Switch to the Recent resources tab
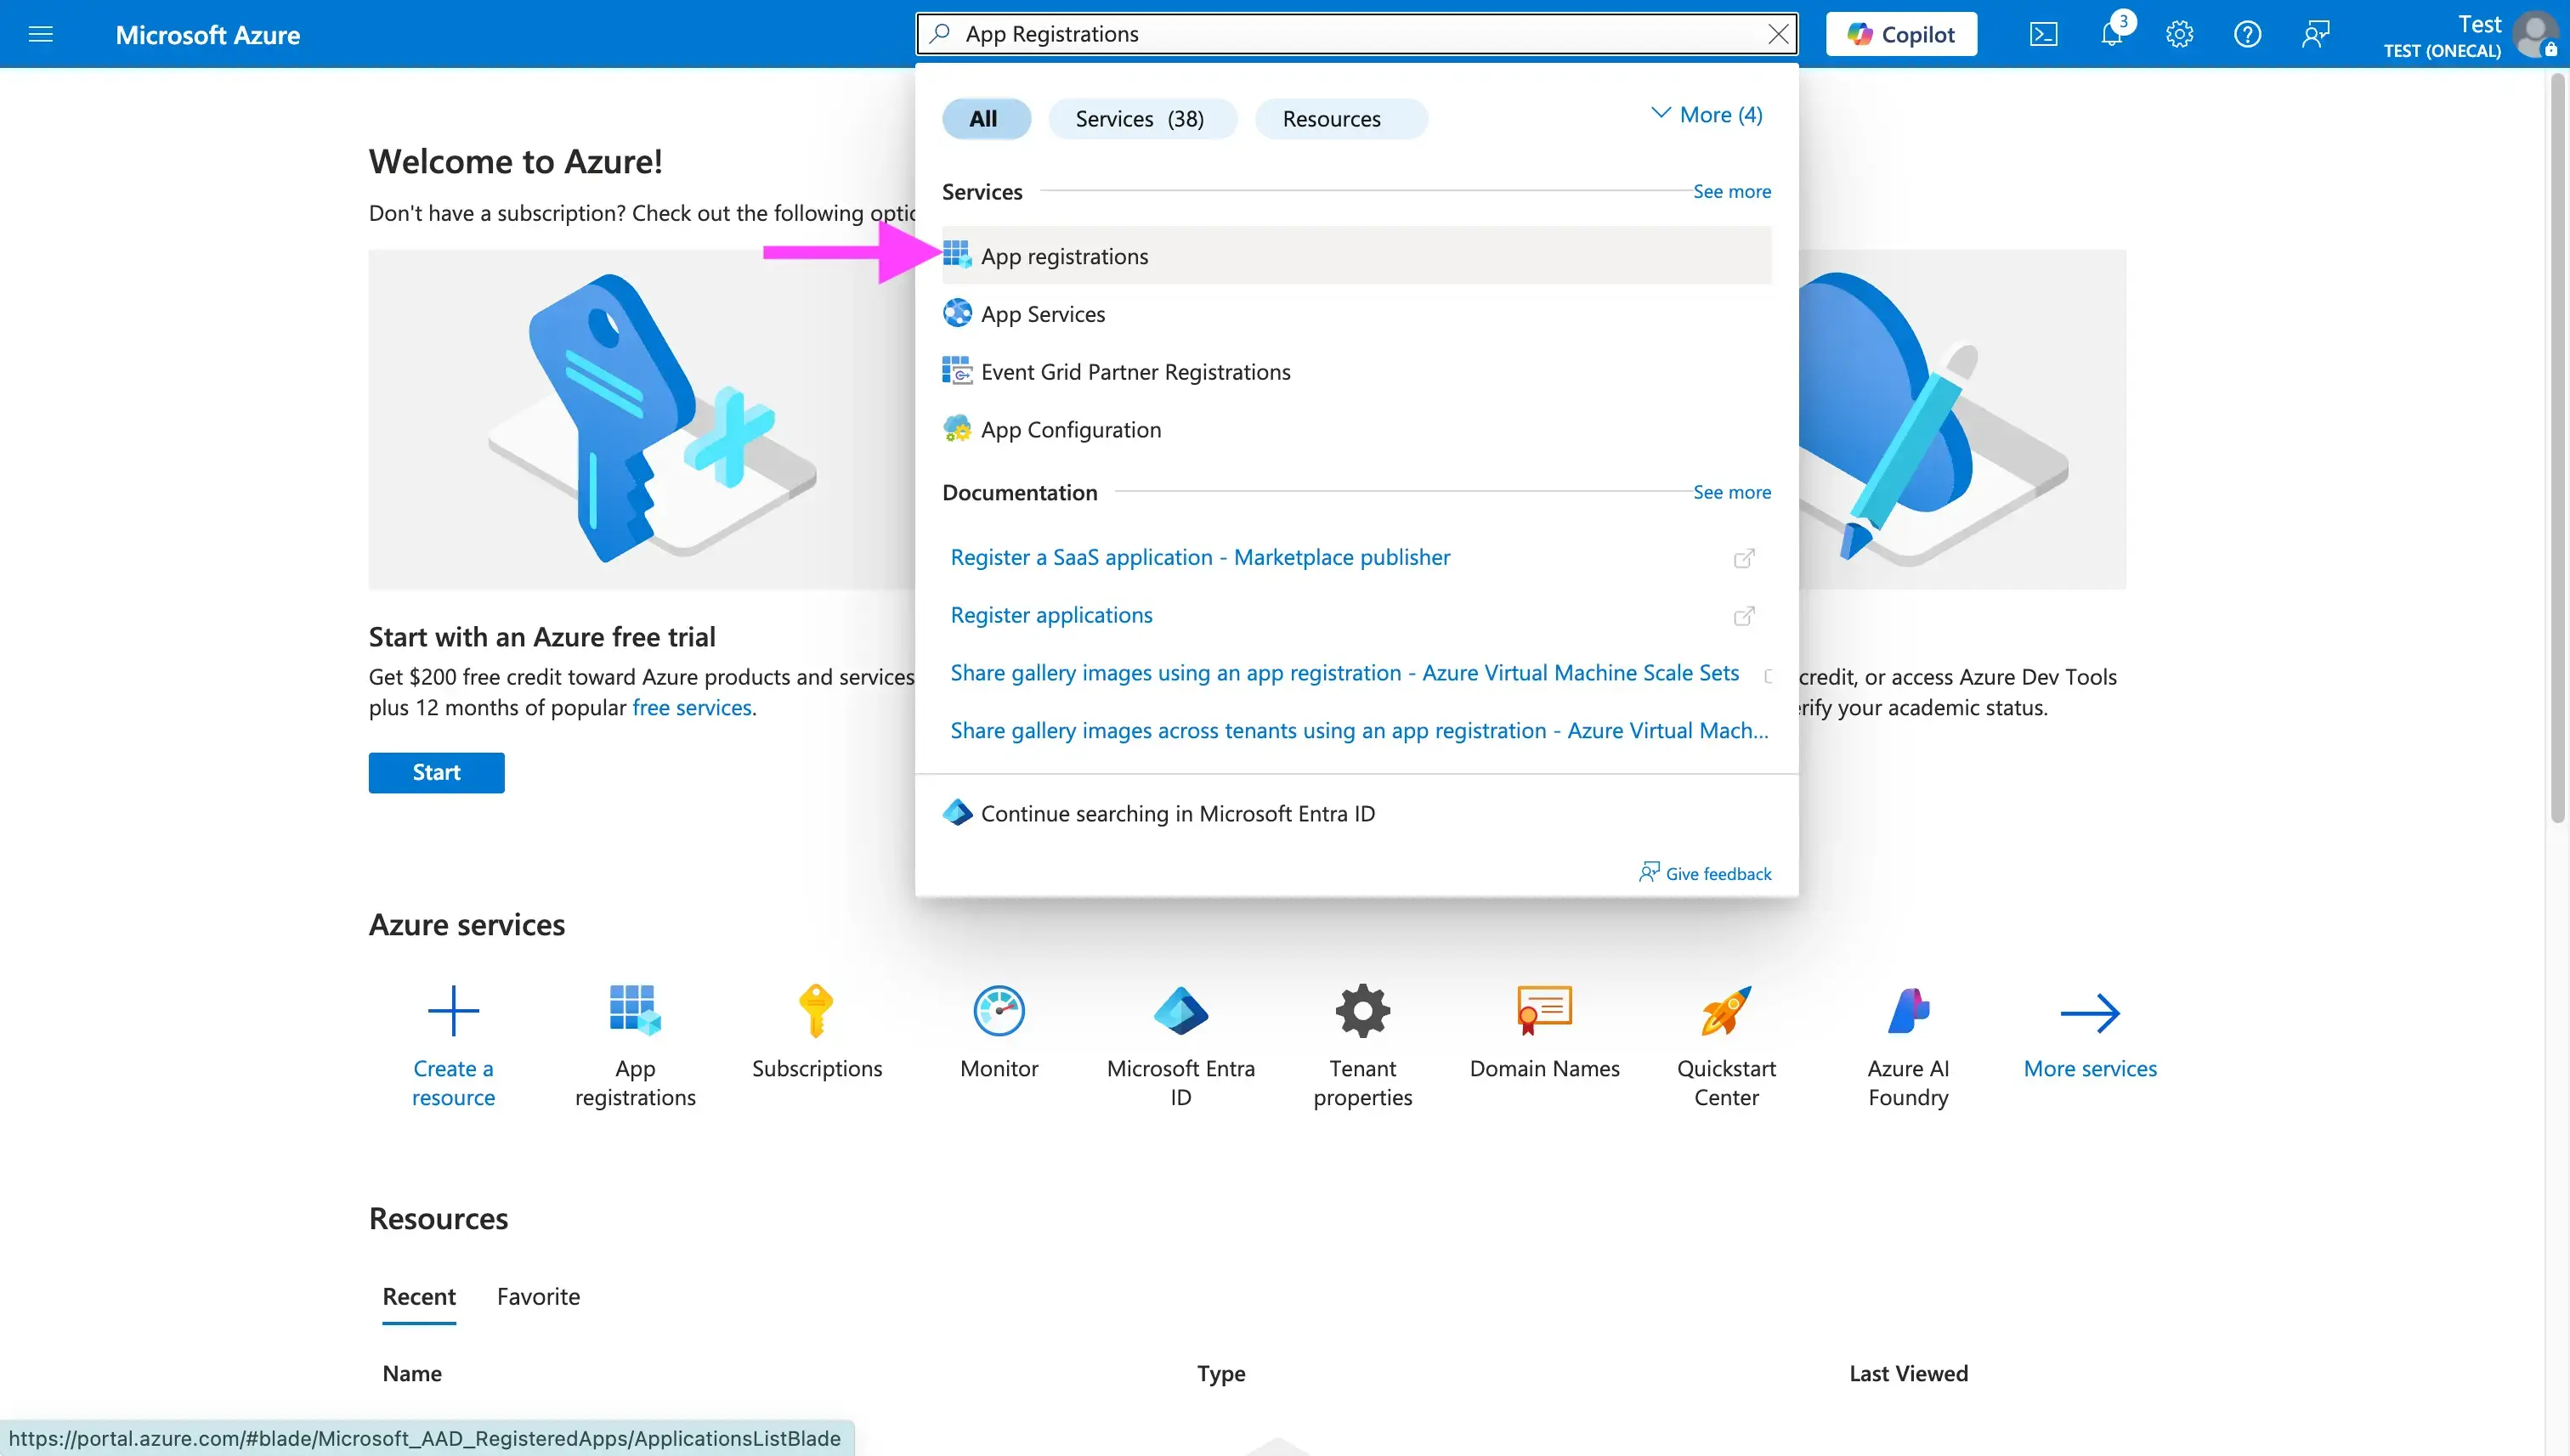The height and width of the screenshot is (1456, 2570). click(418, 1296)
